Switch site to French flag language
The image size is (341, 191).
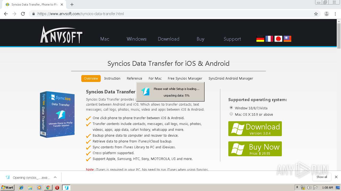pos(269,39)
